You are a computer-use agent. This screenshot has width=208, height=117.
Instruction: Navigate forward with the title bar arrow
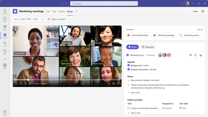point(66,4)
